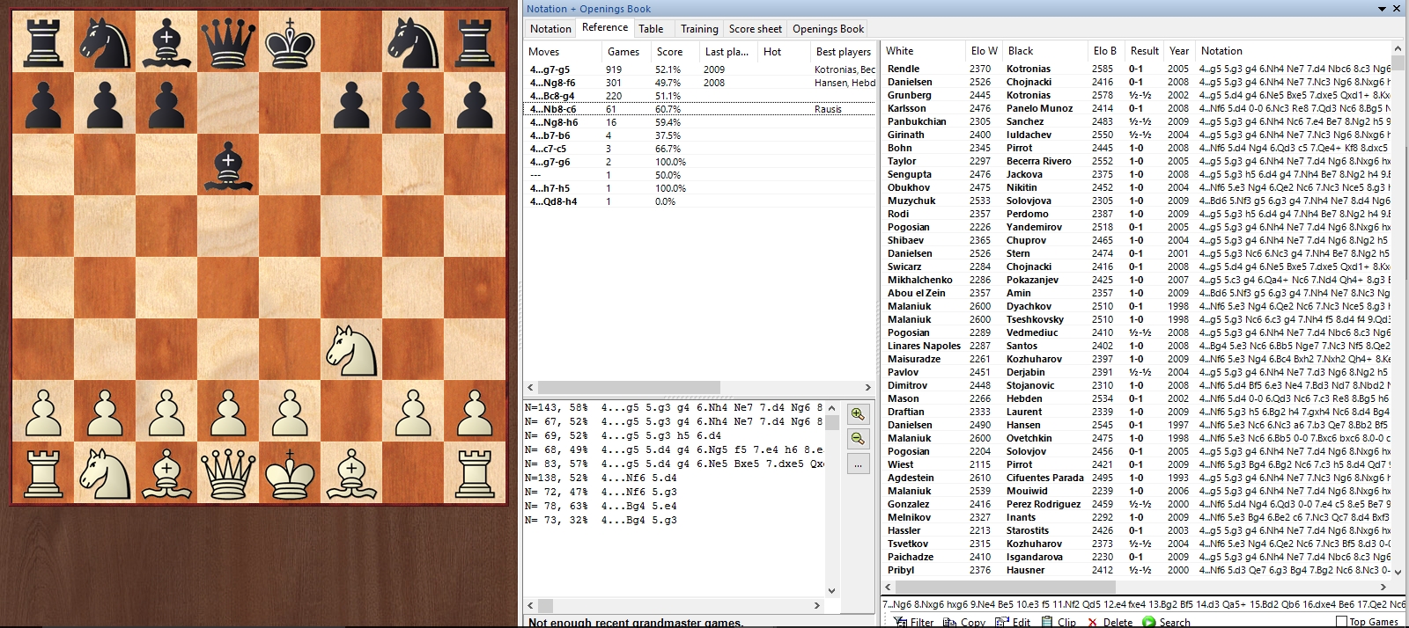This screenshot has height=628, width=1409.
Task: Sort by the Moves column header
Action: 563,52
